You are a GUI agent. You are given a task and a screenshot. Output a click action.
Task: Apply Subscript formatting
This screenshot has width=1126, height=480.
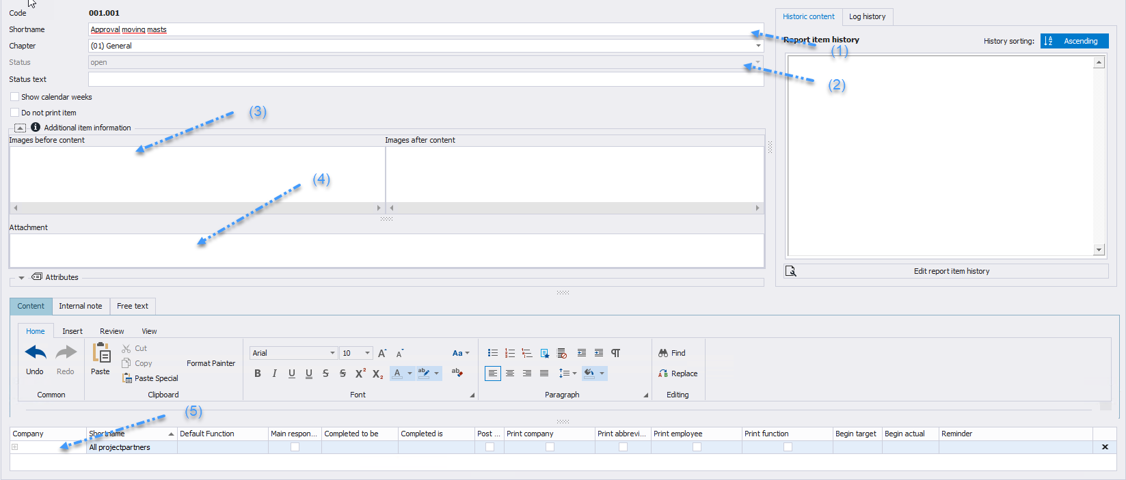click(377, 373)
